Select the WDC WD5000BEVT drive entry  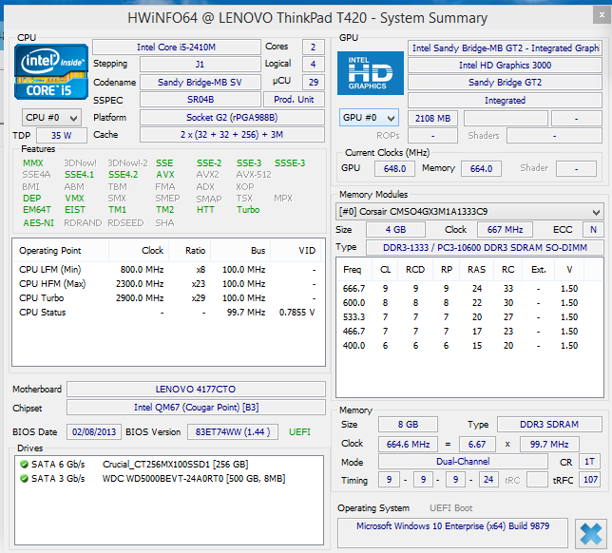[x=182, y=478]
